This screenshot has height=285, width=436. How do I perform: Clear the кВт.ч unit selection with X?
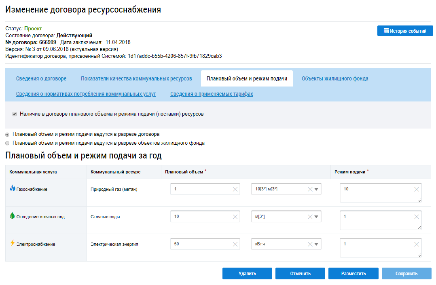tap(310, 244)
